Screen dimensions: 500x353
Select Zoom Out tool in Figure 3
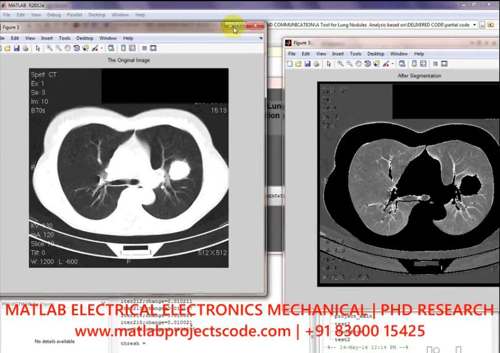point(350,64)
